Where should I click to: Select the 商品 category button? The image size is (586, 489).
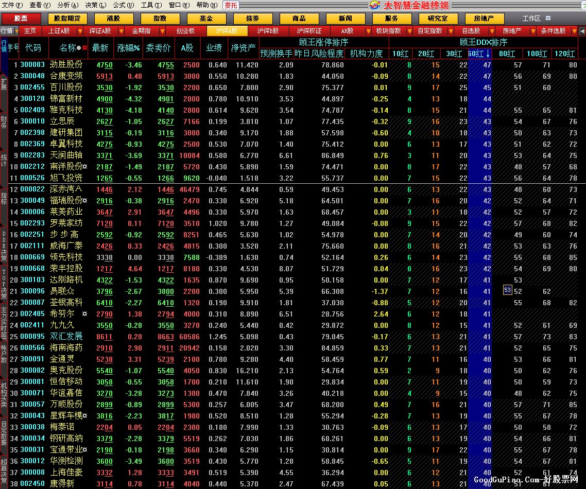pos(299,19)
